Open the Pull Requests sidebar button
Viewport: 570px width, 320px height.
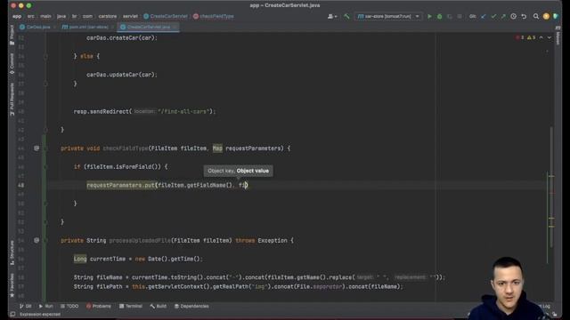pyautogui.click(x=12, y=99)
